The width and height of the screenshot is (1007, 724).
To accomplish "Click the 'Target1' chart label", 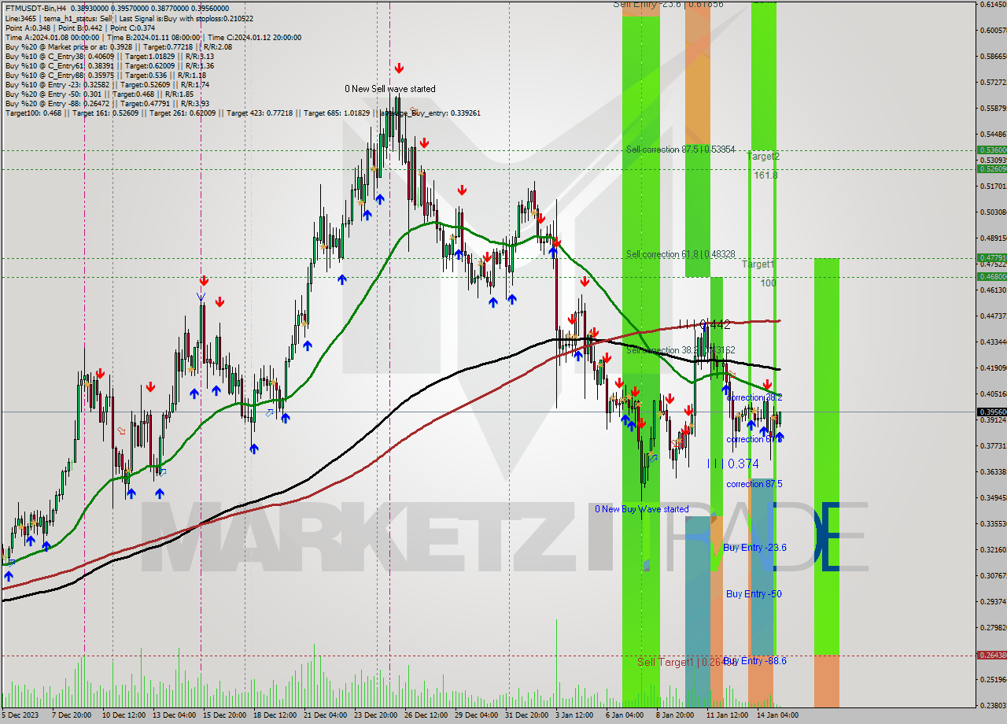I will 758,264.
